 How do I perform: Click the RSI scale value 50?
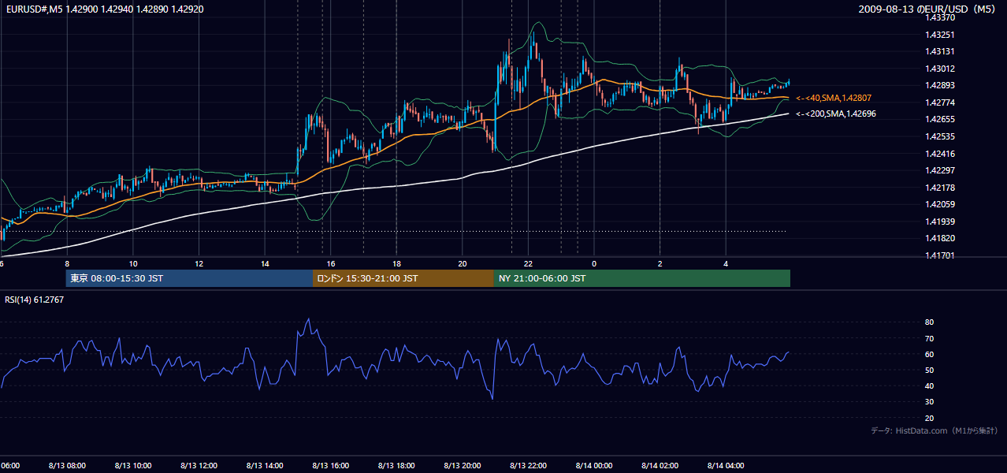pyautogui.click(x=929, y=370)
